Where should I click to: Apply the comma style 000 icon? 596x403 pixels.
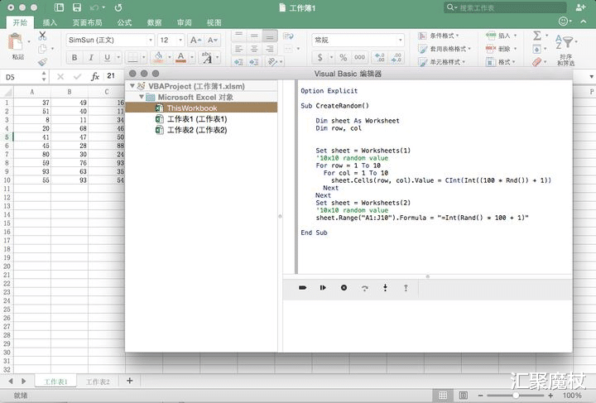359,57
